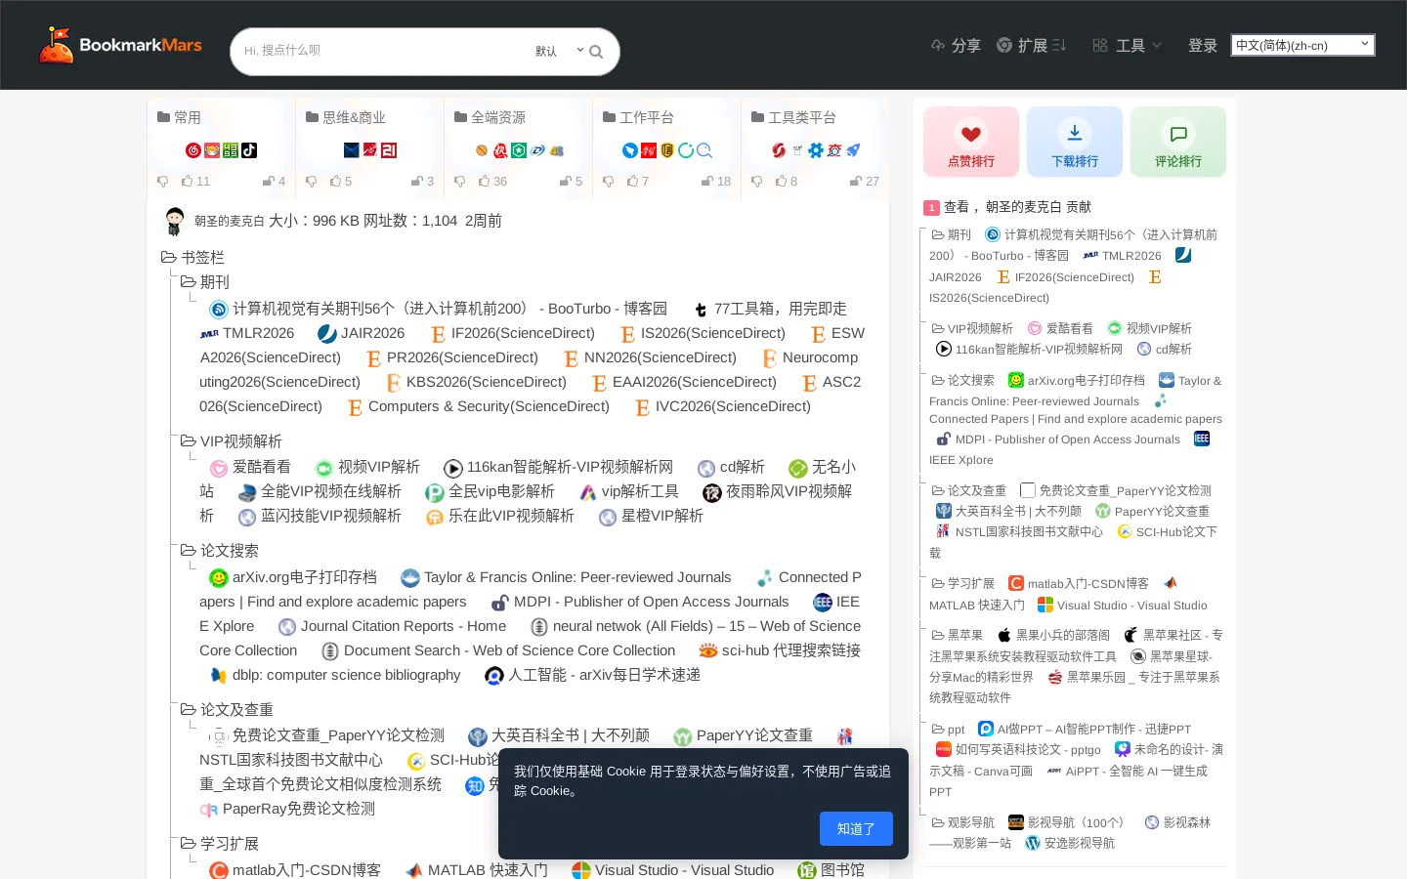This screenshot has height=879, width=1407.
Task: Open the 工具 menu in header
Action: 1128,46
